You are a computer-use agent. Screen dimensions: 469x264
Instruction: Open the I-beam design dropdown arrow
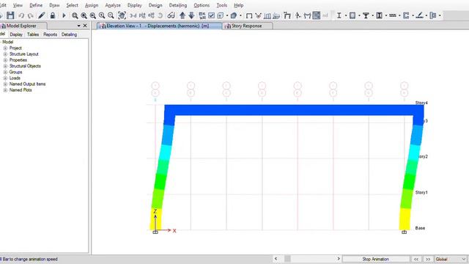point(346,15)
